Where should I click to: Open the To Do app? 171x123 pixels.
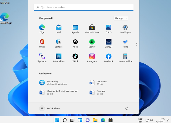point(125,43)
